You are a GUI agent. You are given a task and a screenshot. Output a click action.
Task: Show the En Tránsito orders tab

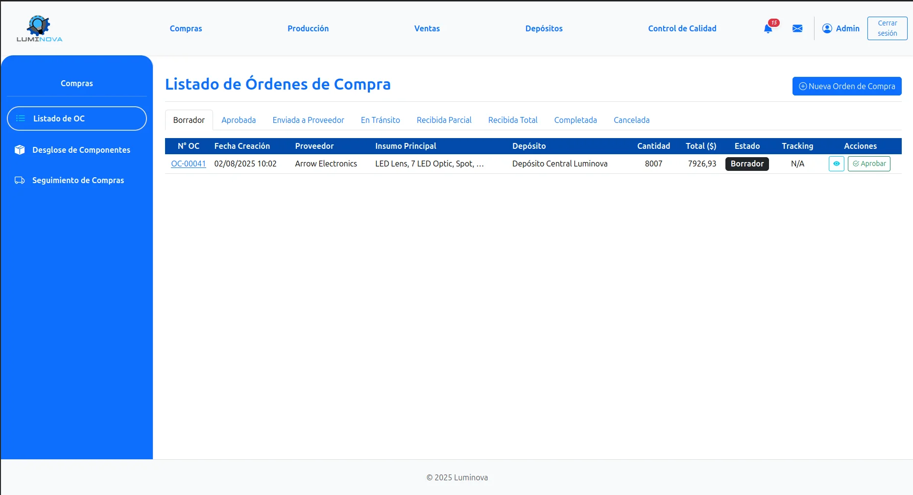(380, 120)
